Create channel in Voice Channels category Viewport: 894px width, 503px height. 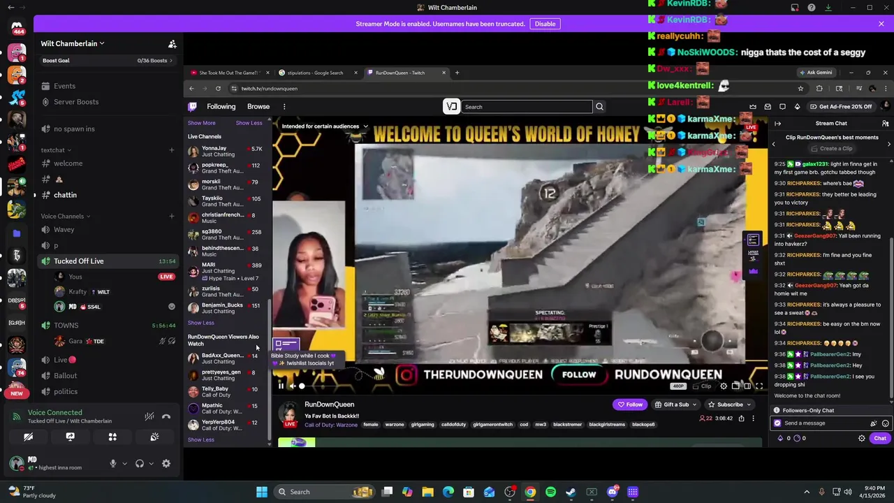click(172, 217)
